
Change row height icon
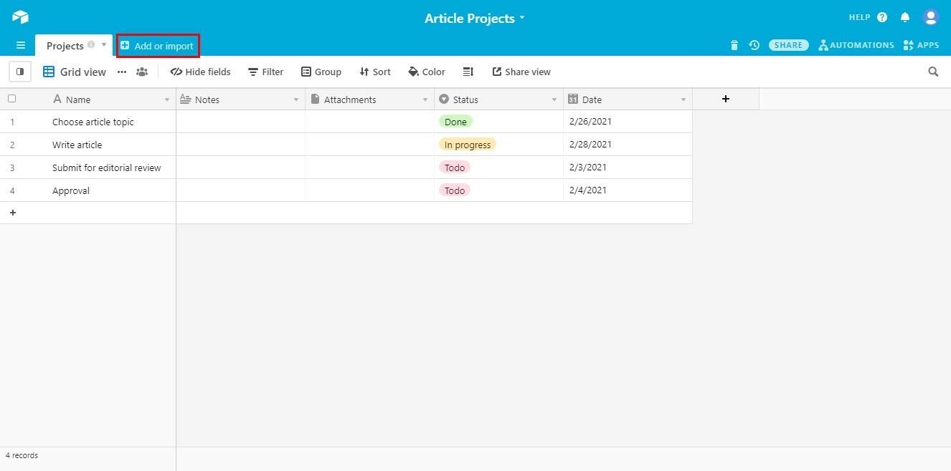(468, 72)
